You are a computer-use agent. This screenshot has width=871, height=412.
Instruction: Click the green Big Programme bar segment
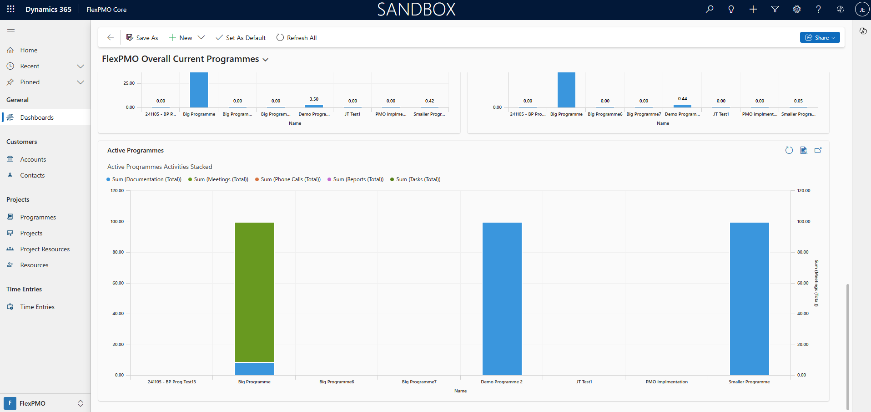coord(255,291)
